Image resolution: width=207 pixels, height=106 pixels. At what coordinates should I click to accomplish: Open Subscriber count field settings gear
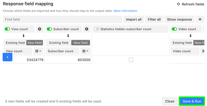point(87,29)
